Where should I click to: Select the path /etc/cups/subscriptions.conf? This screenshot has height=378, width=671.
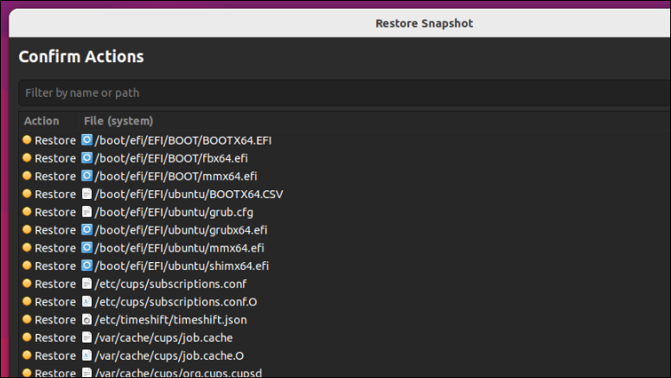170,285
